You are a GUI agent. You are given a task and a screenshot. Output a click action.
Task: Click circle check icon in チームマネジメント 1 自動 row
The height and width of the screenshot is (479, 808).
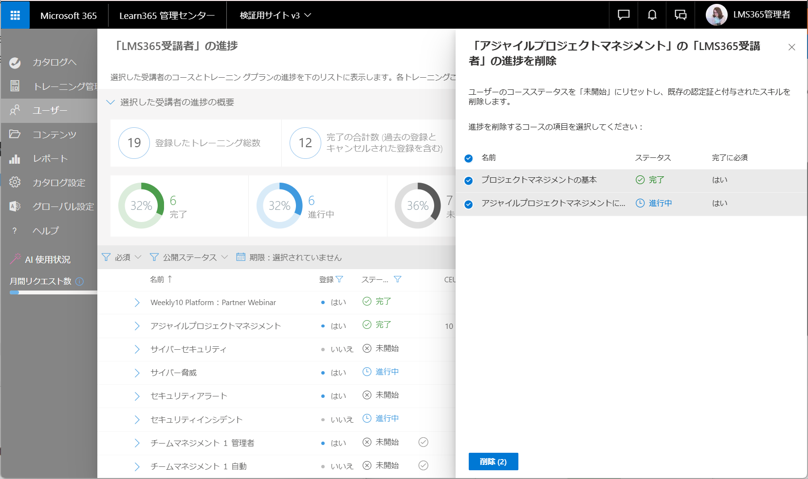click(x=423, y=465)
